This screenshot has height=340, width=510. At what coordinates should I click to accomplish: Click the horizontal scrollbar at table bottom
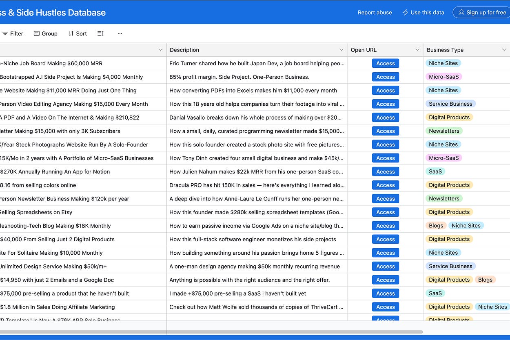(x=211, y=332)
